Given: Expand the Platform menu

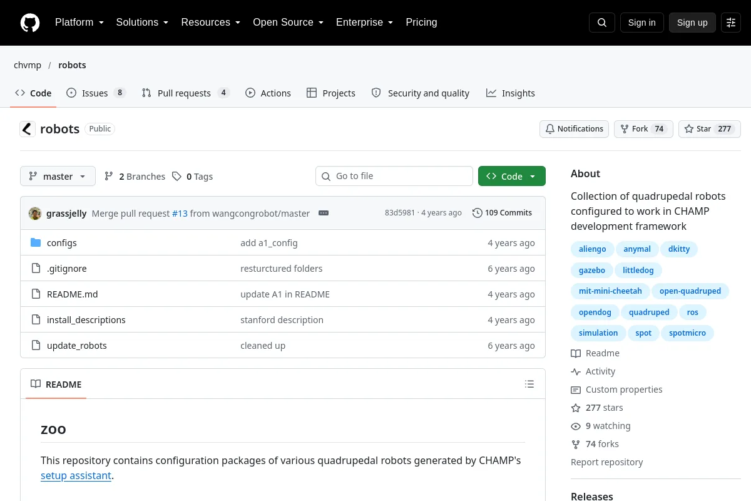Looking at the screenshot, I should click(79, 23).
